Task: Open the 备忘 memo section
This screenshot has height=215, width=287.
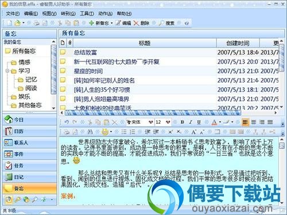Action: [x=30, y=189]
